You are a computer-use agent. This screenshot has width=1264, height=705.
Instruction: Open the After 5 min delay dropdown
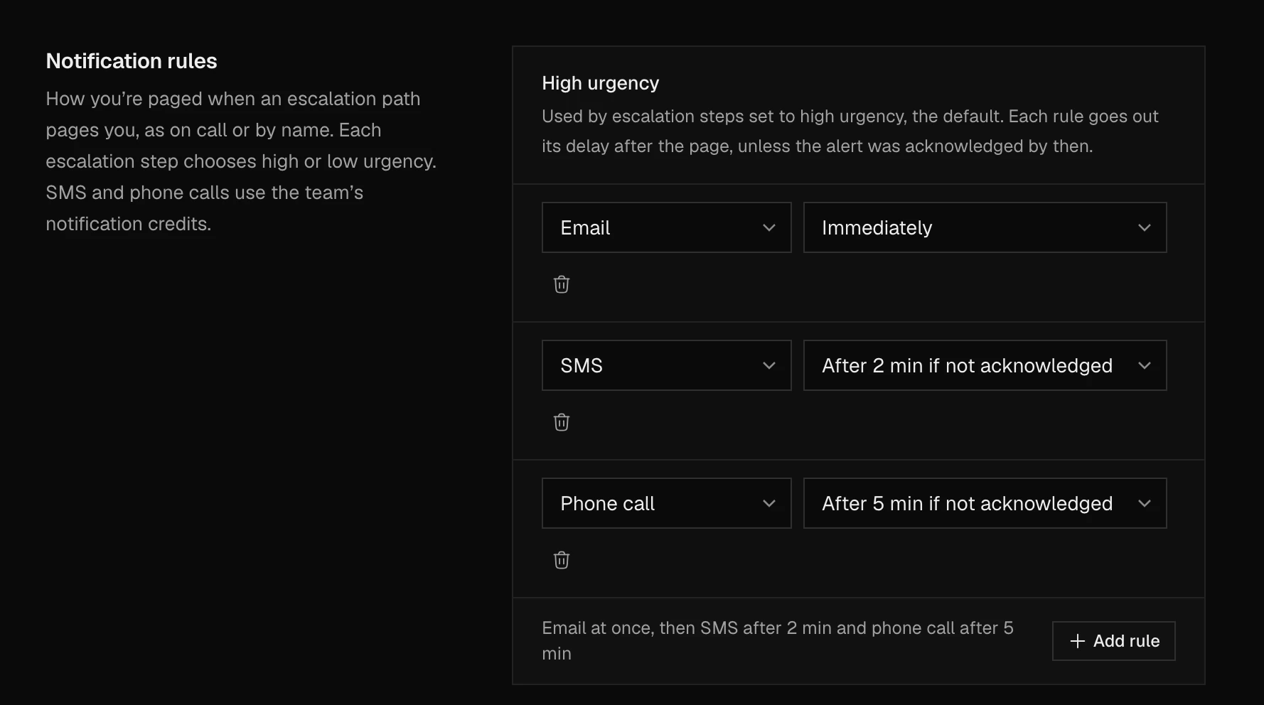[x=985, y=503]
